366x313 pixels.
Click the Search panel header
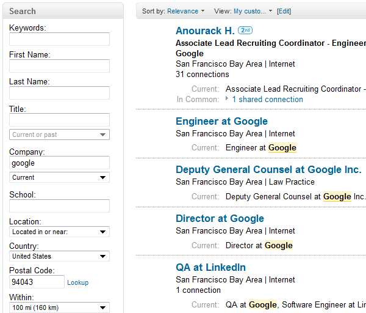click(63, 11)
